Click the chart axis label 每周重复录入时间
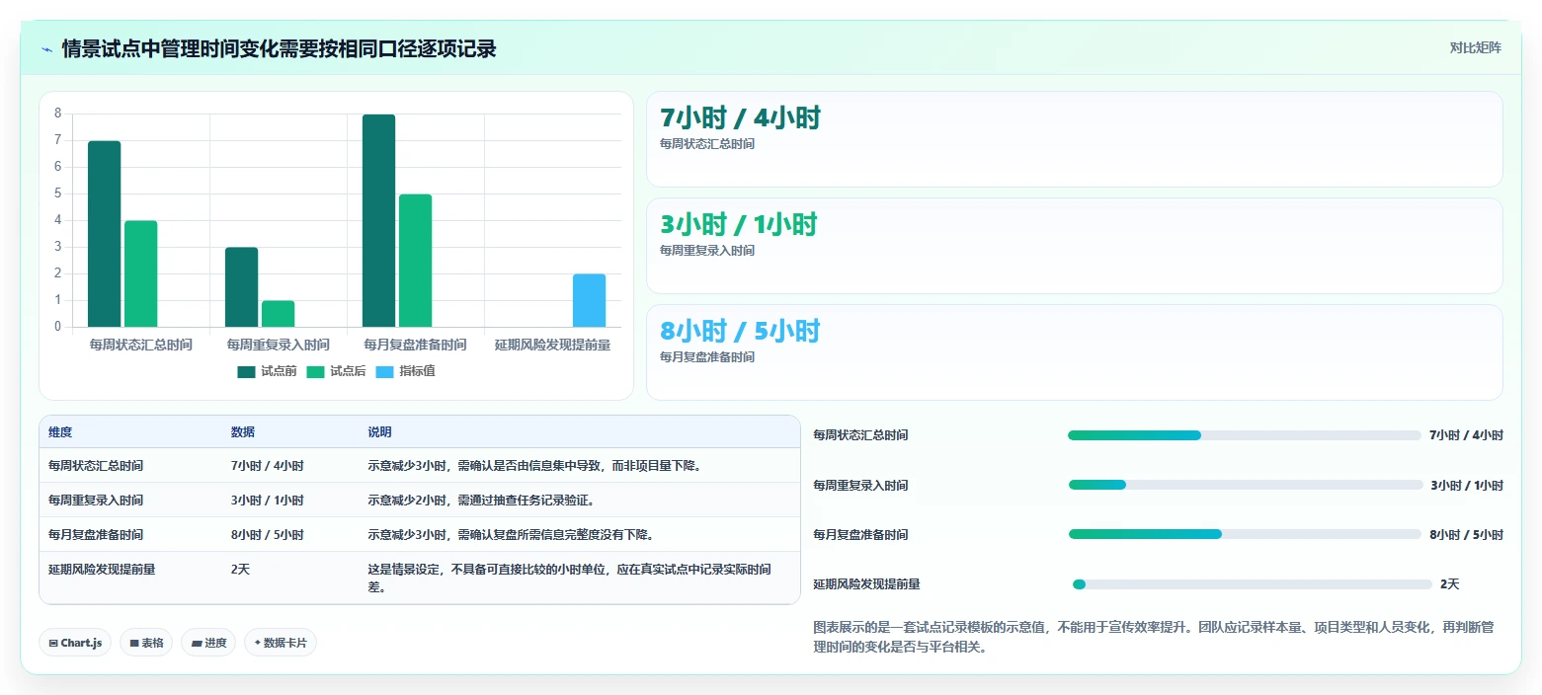The height and width of the screenshot is (695, 1542). [278, 346]
